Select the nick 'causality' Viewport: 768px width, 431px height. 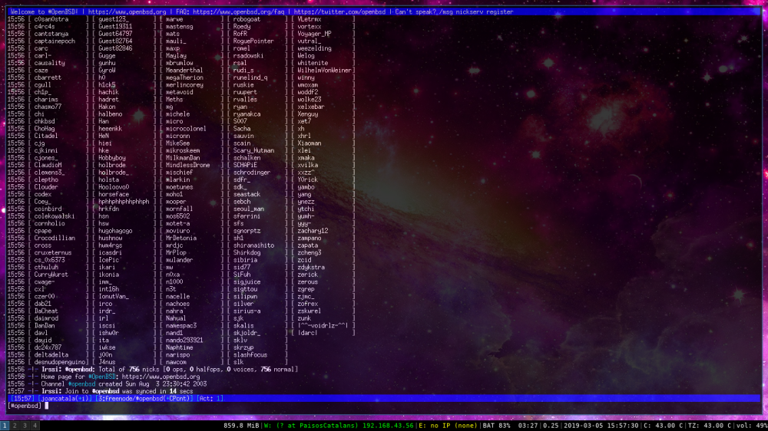[x=49, y=63]
